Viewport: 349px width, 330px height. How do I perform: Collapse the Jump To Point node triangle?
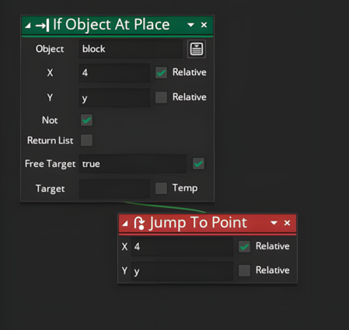click(125, 223)
